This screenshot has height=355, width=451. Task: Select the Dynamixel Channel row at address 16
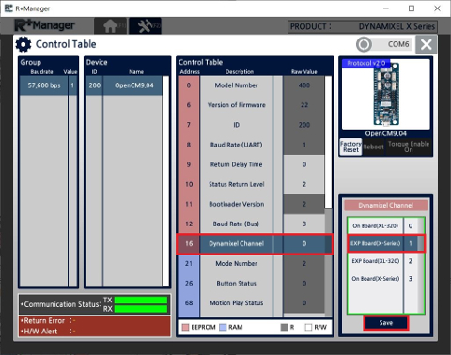point(255,244)
